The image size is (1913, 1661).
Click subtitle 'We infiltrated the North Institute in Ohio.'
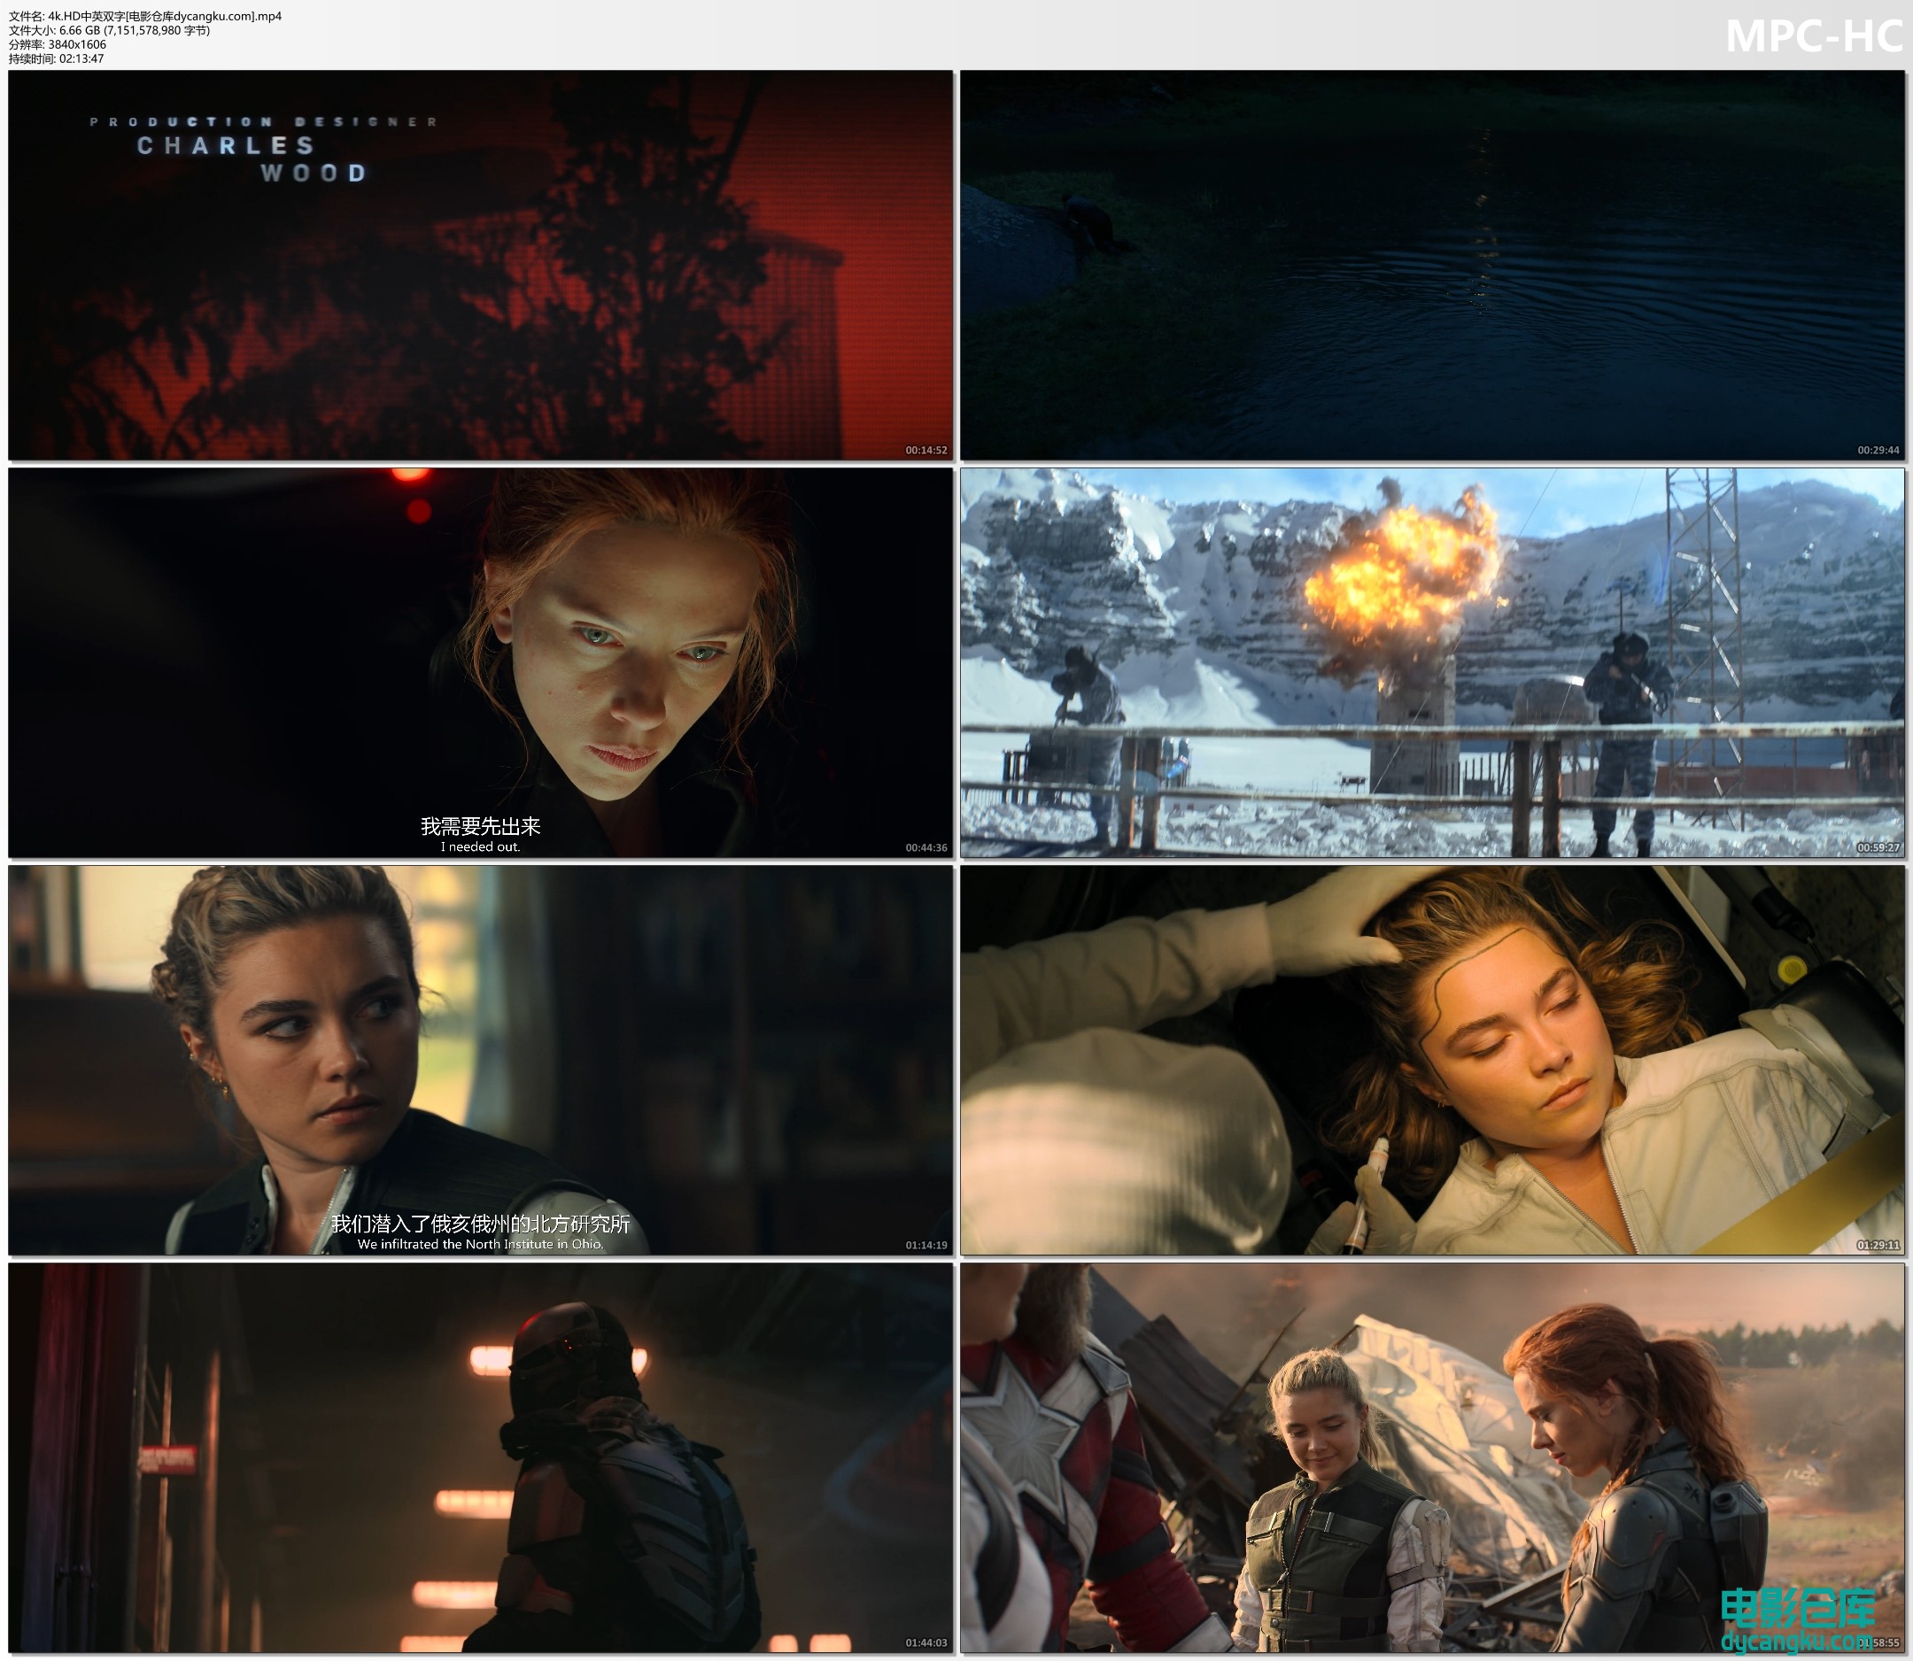480,1244
